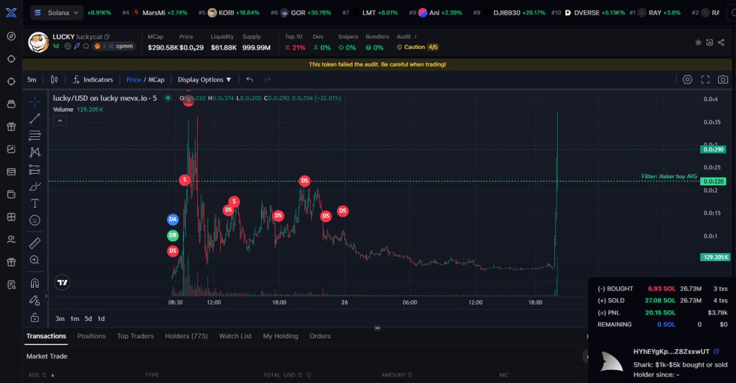Screen dimensions: 736x383
Task: Change candlestick chart type
Action: pyautogui.click(x=55, y=80)
